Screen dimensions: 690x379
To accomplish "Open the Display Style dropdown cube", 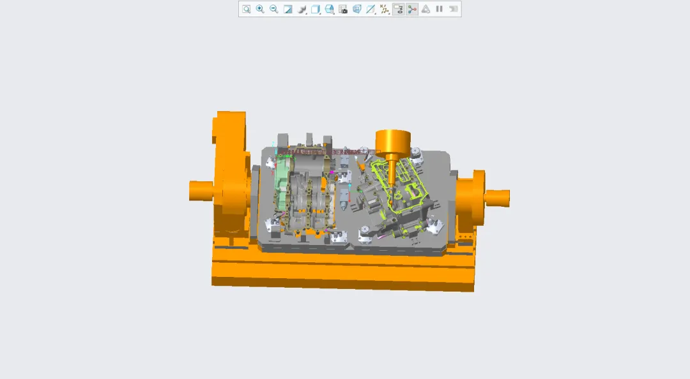I will 316,9.
